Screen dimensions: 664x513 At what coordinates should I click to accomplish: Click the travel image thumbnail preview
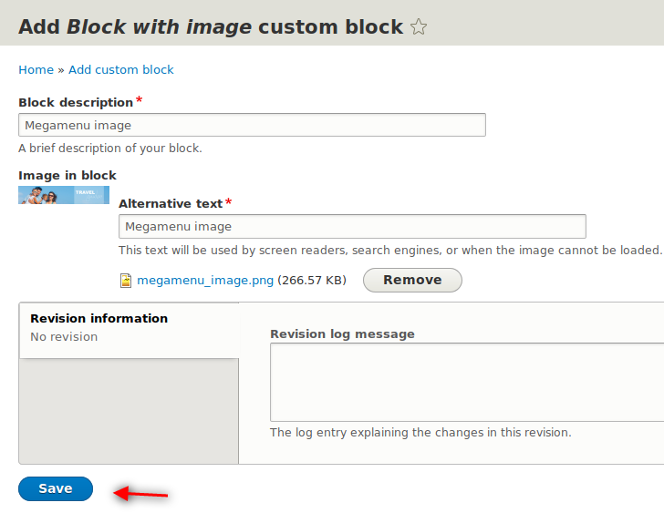(64, 195)
